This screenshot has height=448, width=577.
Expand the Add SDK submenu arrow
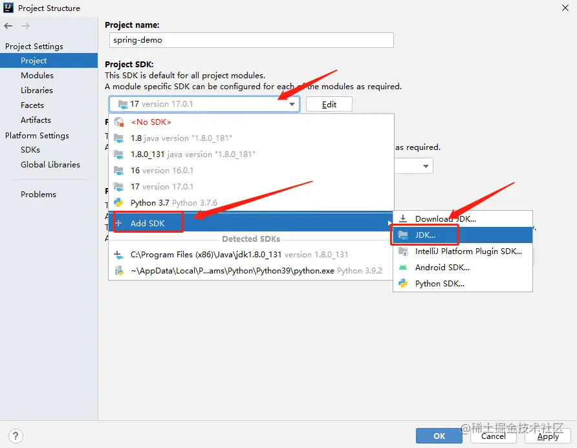[x=389, y=223]
